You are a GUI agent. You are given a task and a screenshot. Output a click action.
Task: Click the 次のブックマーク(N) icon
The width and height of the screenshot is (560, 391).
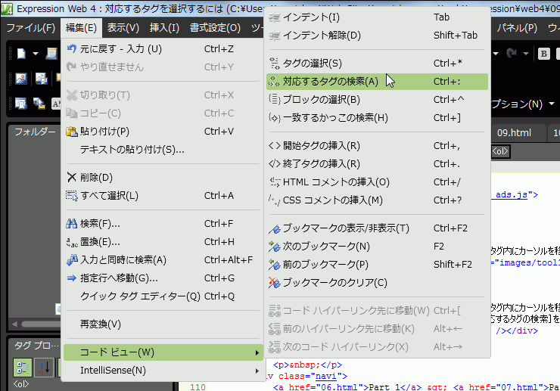click(x=274, y=247)
